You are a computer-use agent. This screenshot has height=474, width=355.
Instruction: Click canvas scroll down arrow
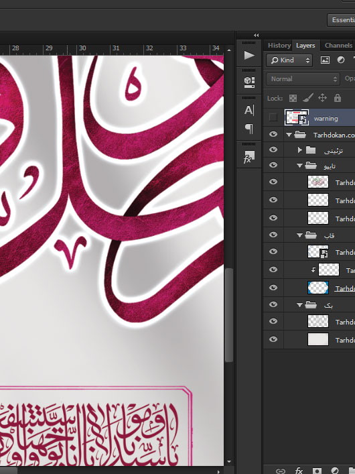[228, 462]
